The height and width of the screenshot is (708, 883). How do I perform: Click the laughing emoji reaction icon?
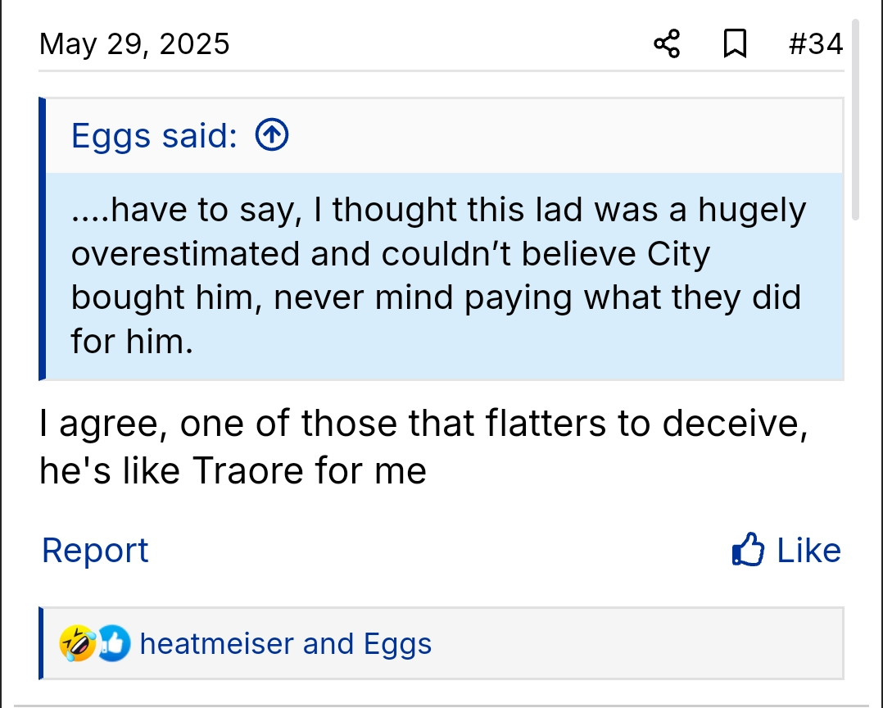pyautogui.click(x=76, y=644)
